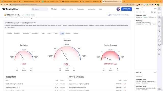This screenshot has height=91, width=163.
Task: Open the Markets menu
Action: point(63,9)
